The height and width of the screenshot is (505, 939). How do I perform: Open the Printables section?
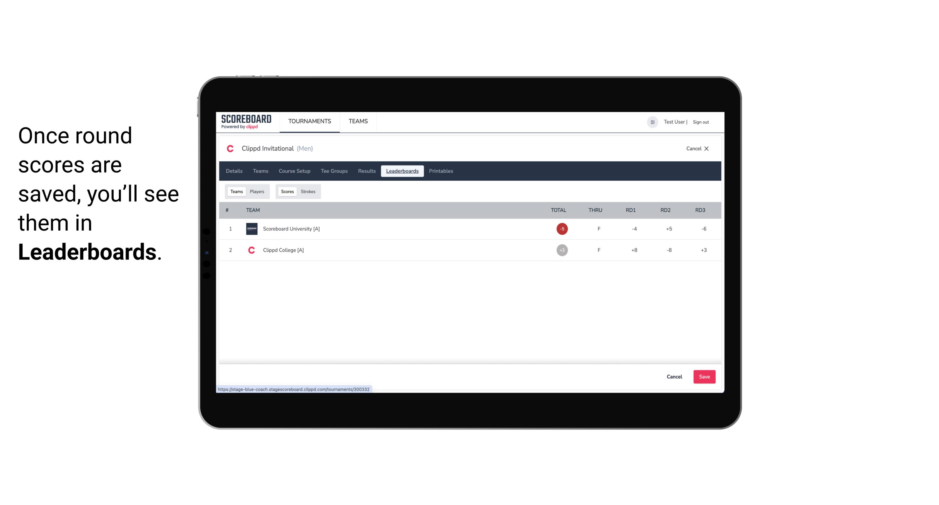click(441, 171)
